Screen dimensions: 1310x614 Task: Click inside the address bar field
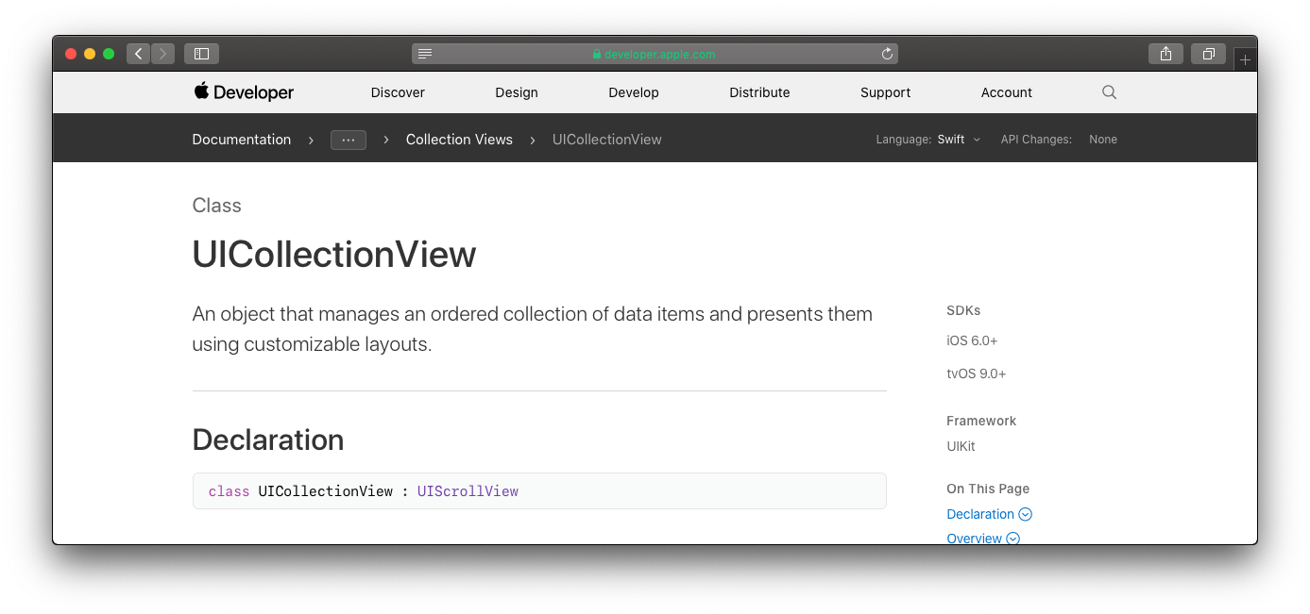[x=655, y=54]
